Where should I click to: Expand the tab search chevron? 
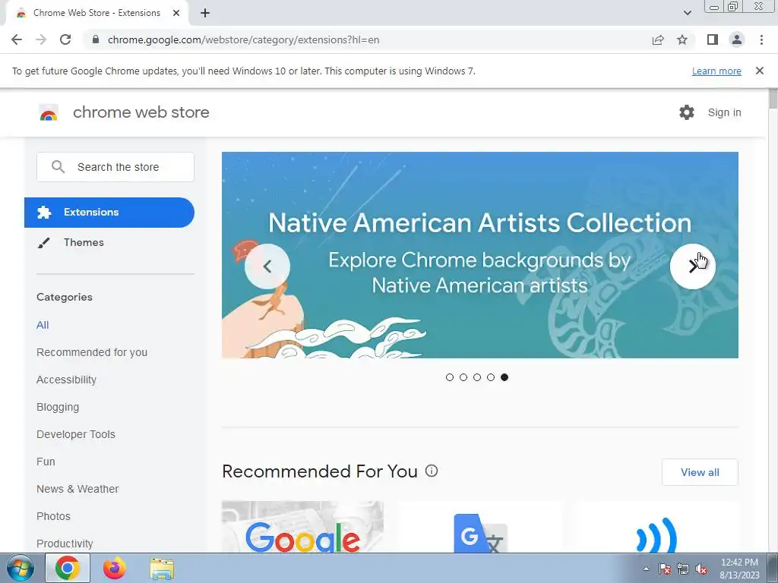point(687,13)
